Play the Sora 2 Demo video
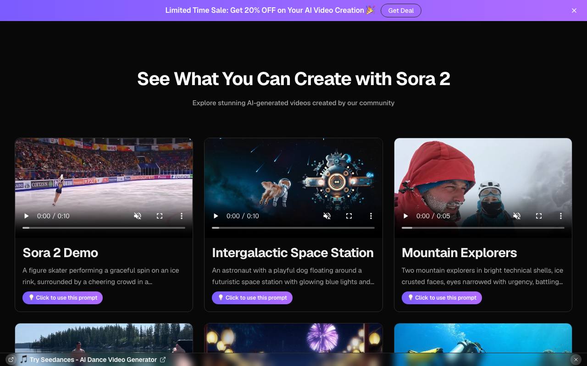This screenshot has height=366, width=587. click(26, 216)
